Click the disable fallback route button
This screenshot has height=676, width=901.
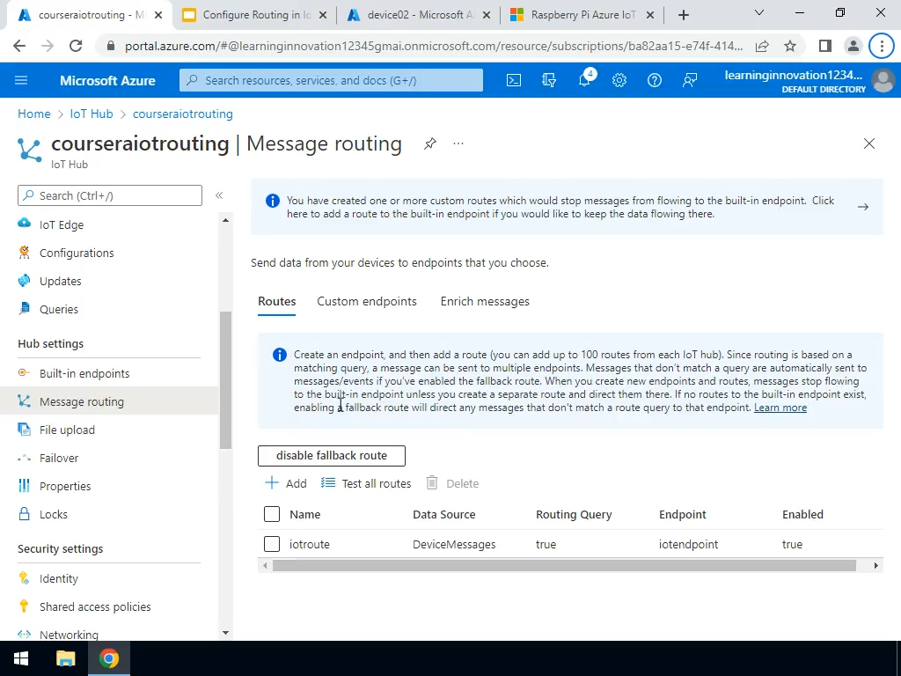[x=332, y=455]
